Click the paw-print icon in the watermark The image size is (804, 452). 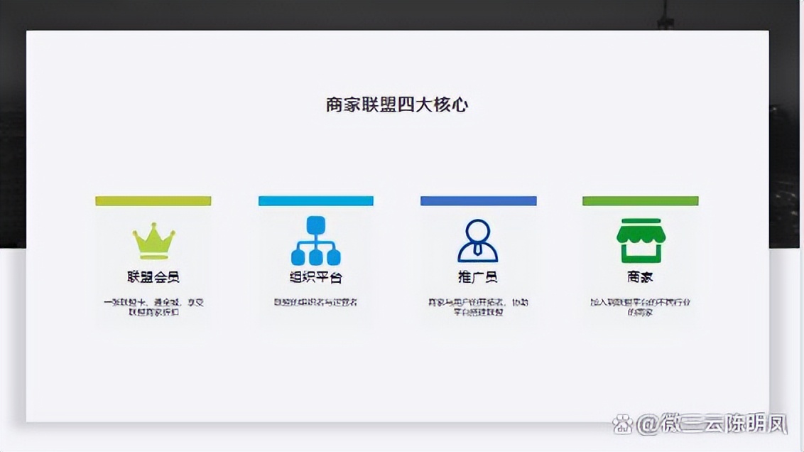coord(624,425)
